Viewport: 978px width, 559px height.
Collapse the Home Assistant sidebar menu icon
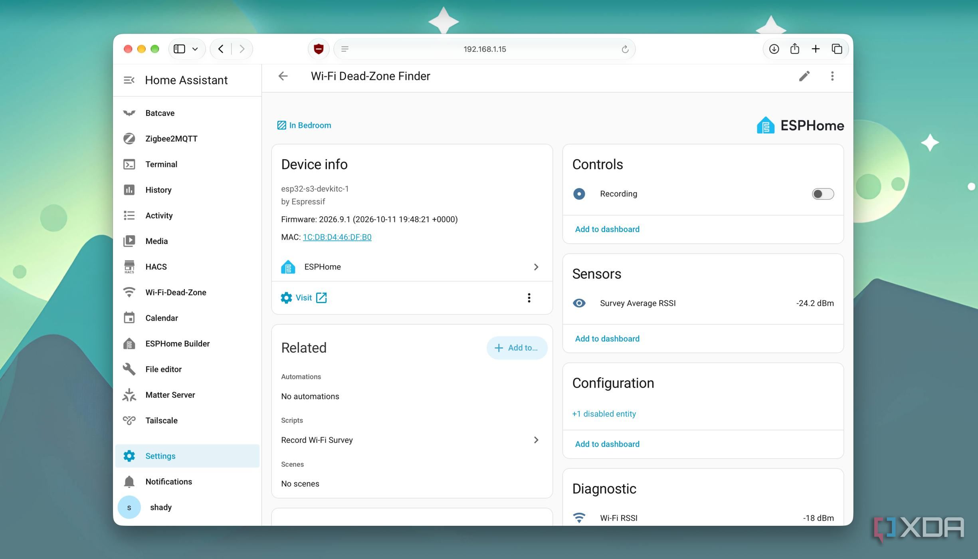coord(129,80)
